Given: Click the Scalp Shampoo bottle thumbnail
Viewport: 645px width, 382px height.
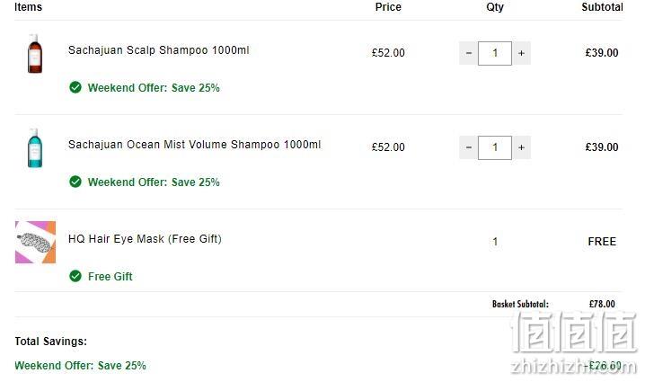Looking at the screenshot, I should tap(35, 54).
